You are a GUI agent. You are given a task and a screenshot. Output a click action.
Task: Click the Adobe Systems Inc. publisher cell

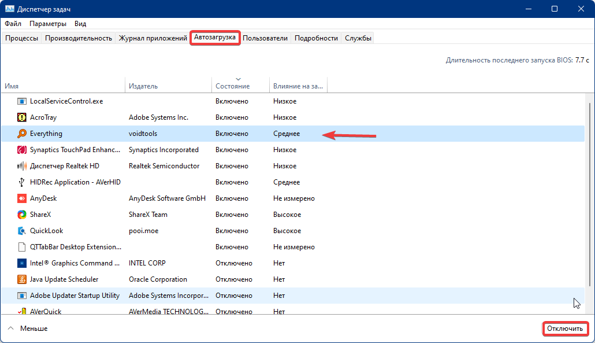(x=158, y=117)
